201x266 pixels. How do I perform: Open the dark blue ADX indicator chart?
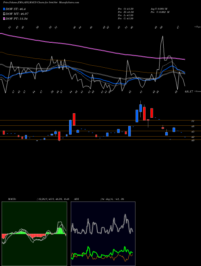[x=103, y=234]
